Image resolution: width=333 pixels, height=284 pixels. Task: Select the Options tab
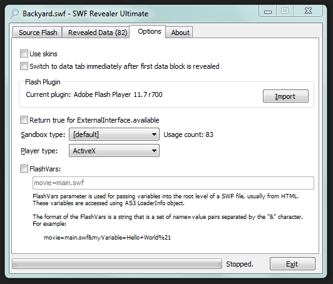pyautogui.click(x=150, y=31)
